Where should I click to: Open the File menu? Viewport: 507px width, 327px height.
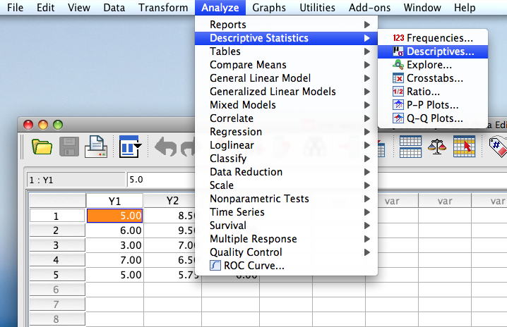16,8
